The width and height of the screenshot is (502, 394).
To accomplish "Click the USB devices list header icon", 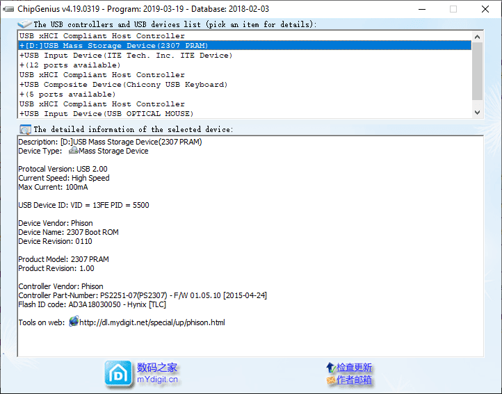I will coord(24,24).
